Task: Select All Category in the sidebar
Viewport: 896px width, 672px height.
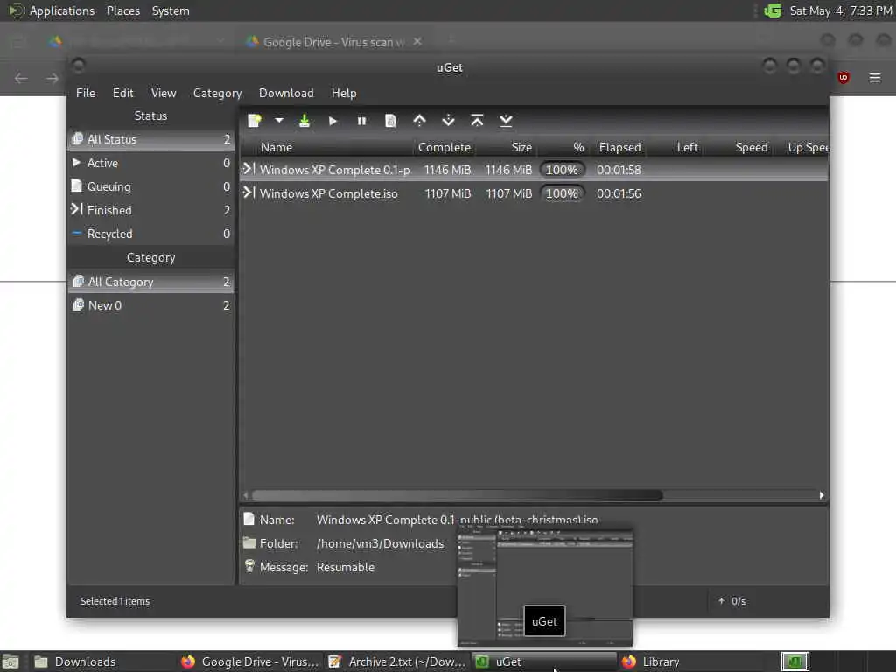Action: (150, 282)
